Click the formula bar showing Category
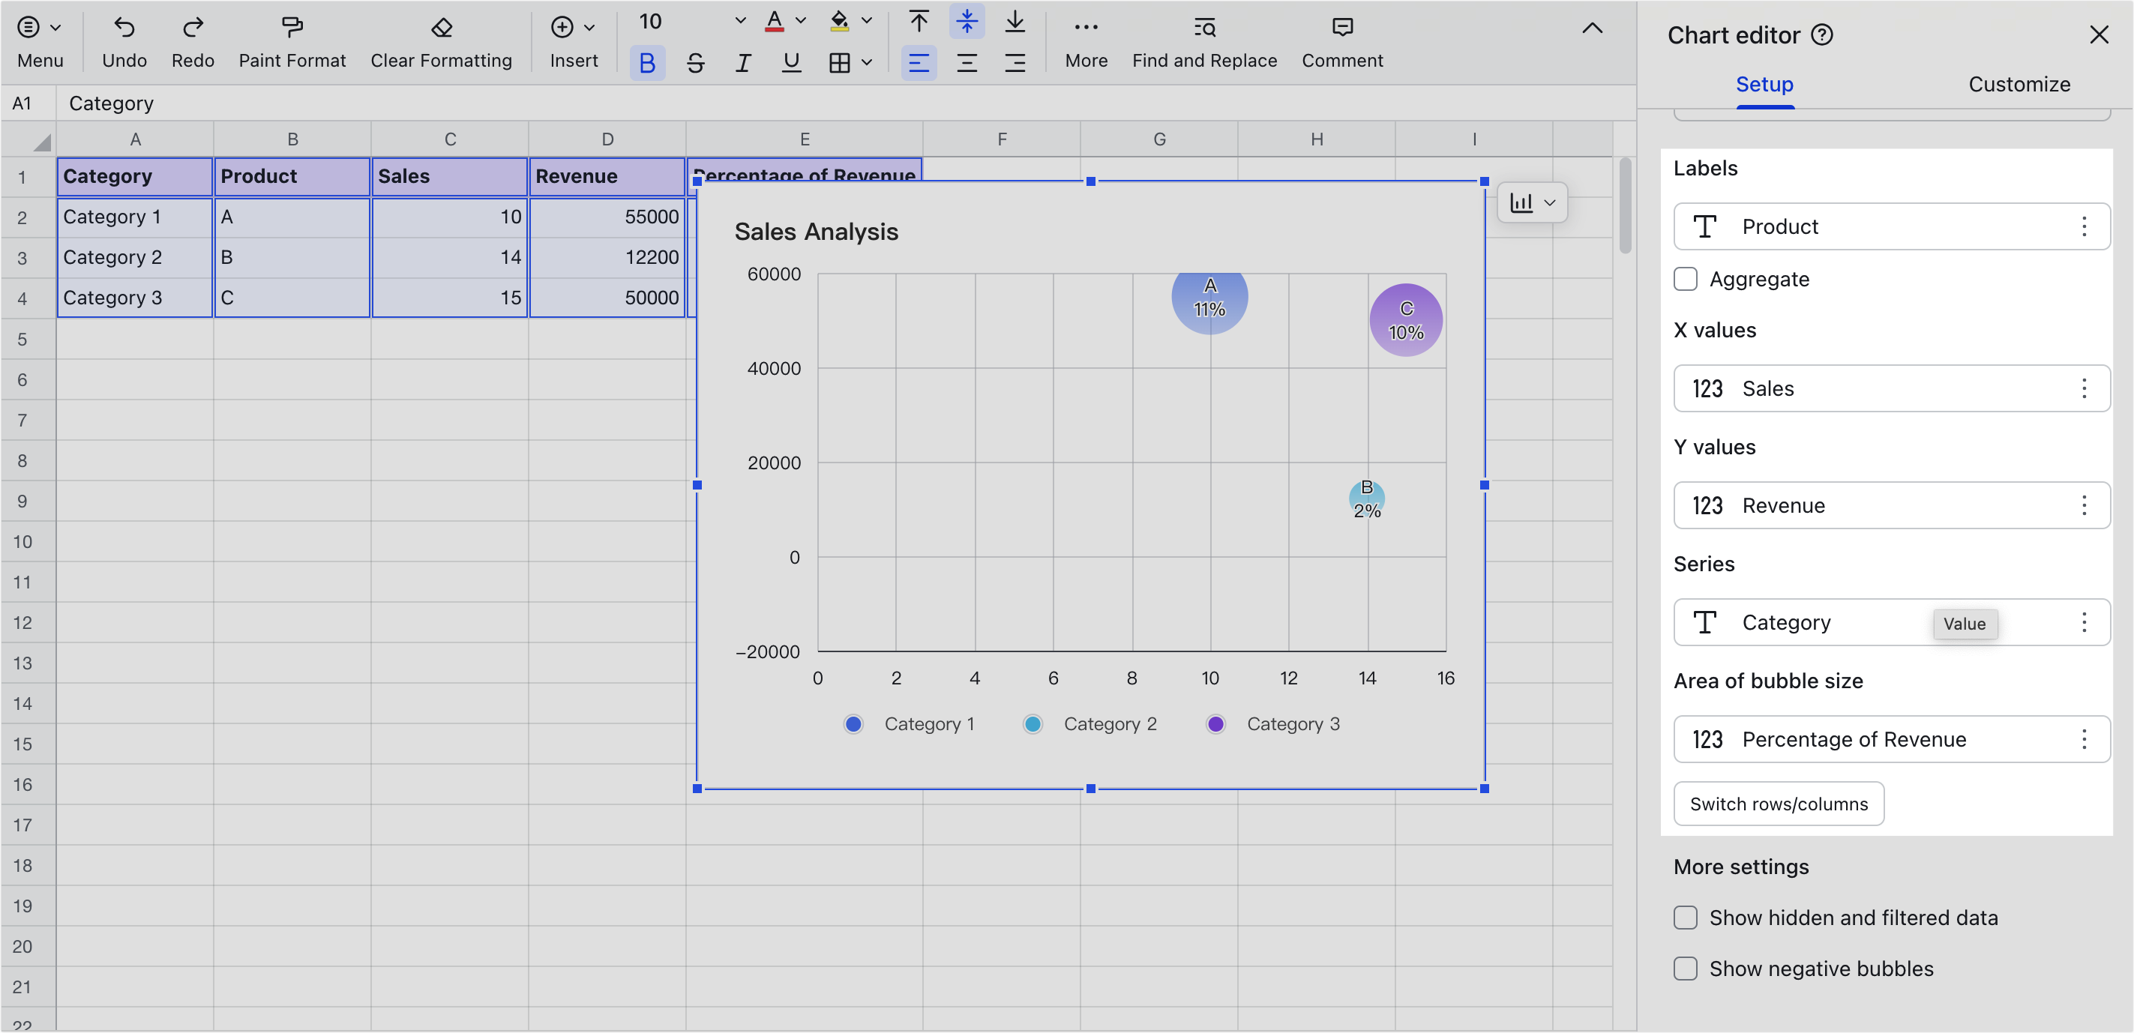2134x1033 pixels. coord(111,103)
